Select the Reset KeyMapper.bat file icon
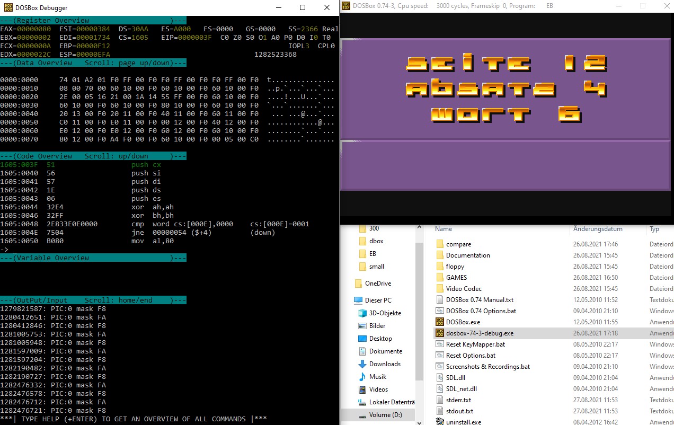This screenshot has height=425, width=674. (x=439, y=344)
